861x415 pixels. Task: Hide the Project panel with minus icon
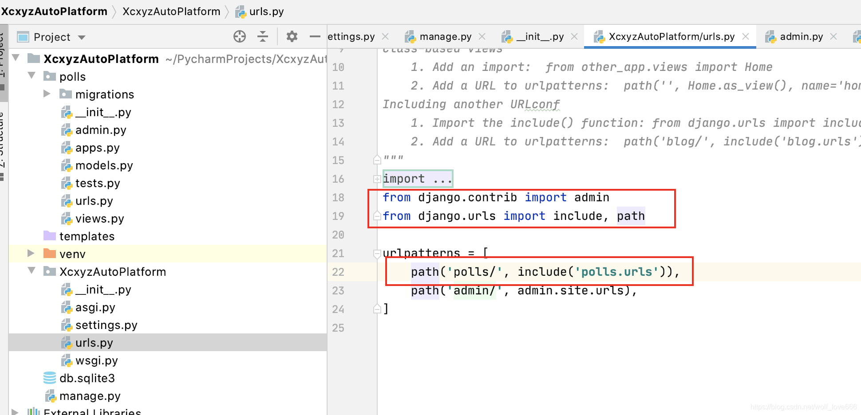(x=315, y=36)
